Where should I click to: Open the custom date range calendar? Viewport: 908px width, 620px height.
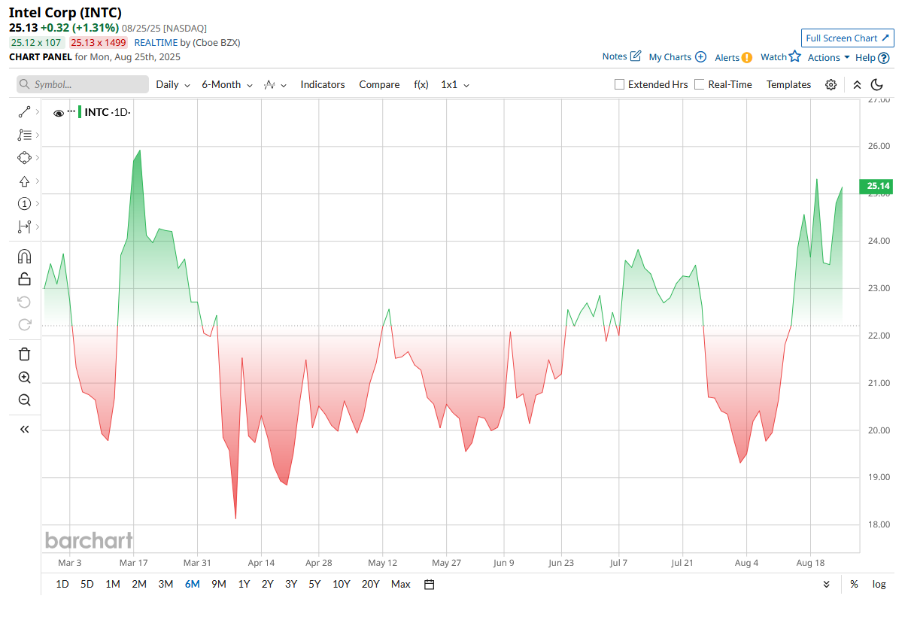pos(429,584)
